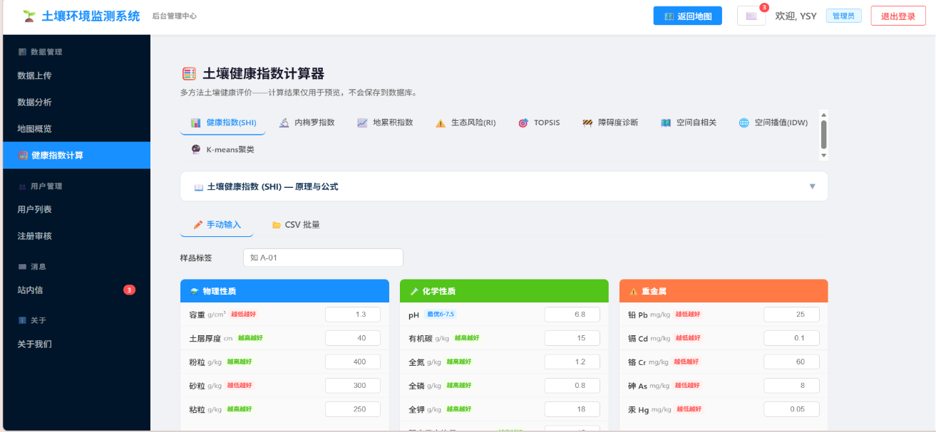Click the pencil icon of 手动输入
Screen dimensions: 936x432
coord(198,225)
